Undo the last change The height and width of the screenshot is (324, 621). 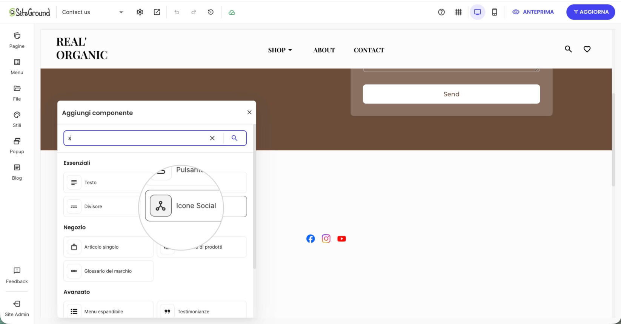177,12
